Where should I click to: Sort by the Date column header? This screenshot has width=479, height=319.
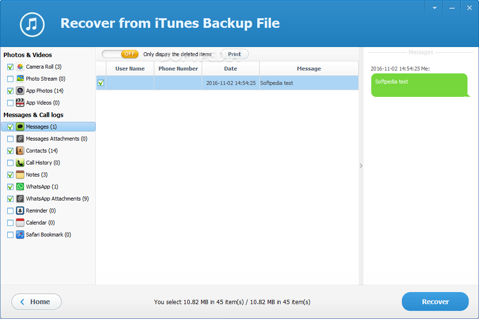point(231,69)
